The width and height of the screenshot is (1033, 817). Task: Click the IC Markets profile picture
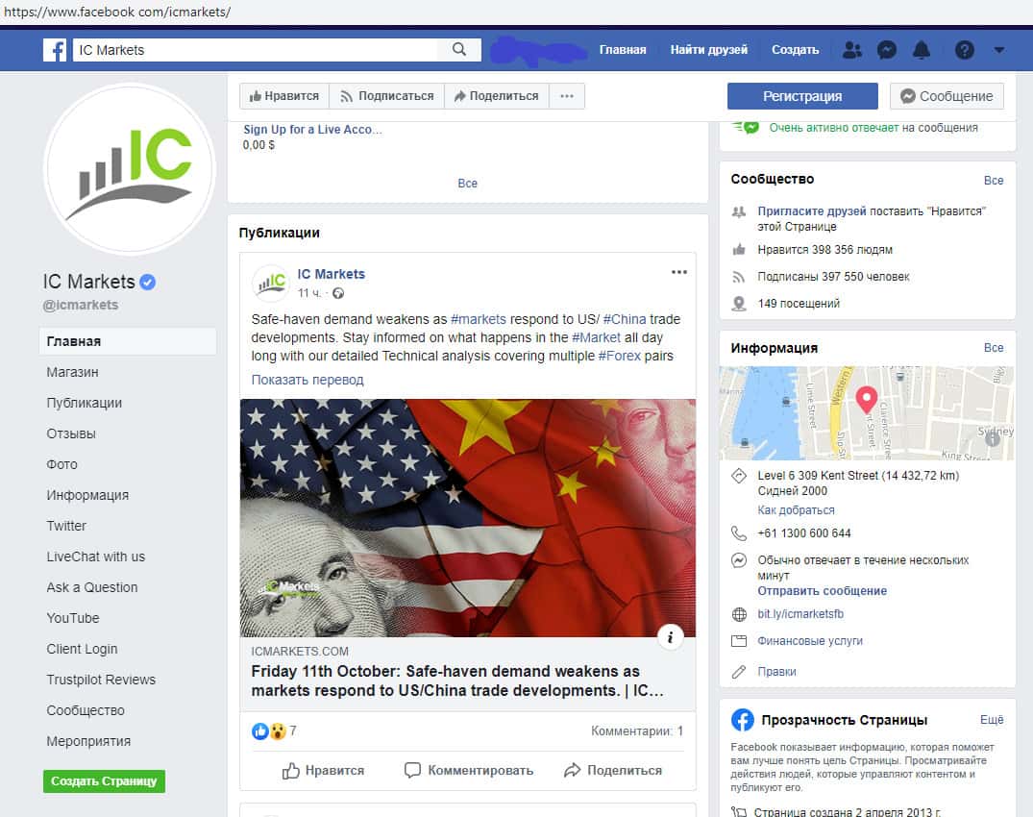point(131,168)
